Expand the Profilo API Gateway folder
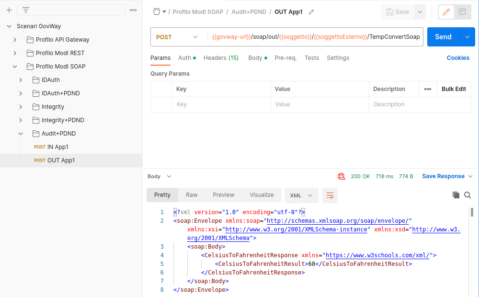Screen dimensions: 479x297 click(x=15, y=40)
